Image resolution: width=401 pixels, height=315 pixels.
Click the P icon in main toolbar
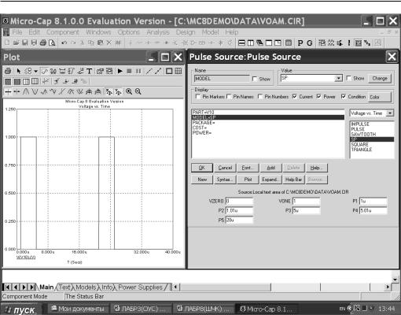point(300,43)
